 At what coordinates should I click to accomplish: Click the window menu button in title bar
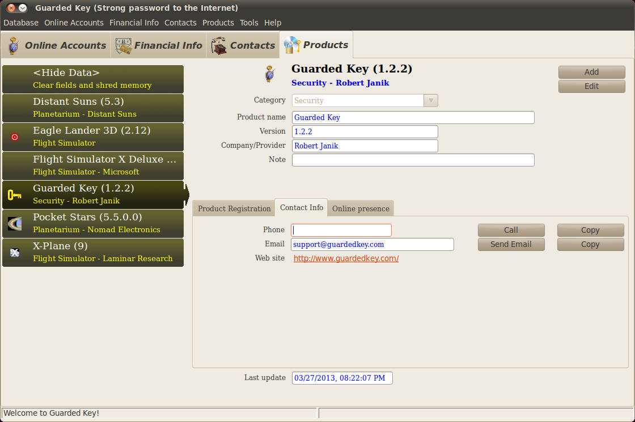[23, 8]
